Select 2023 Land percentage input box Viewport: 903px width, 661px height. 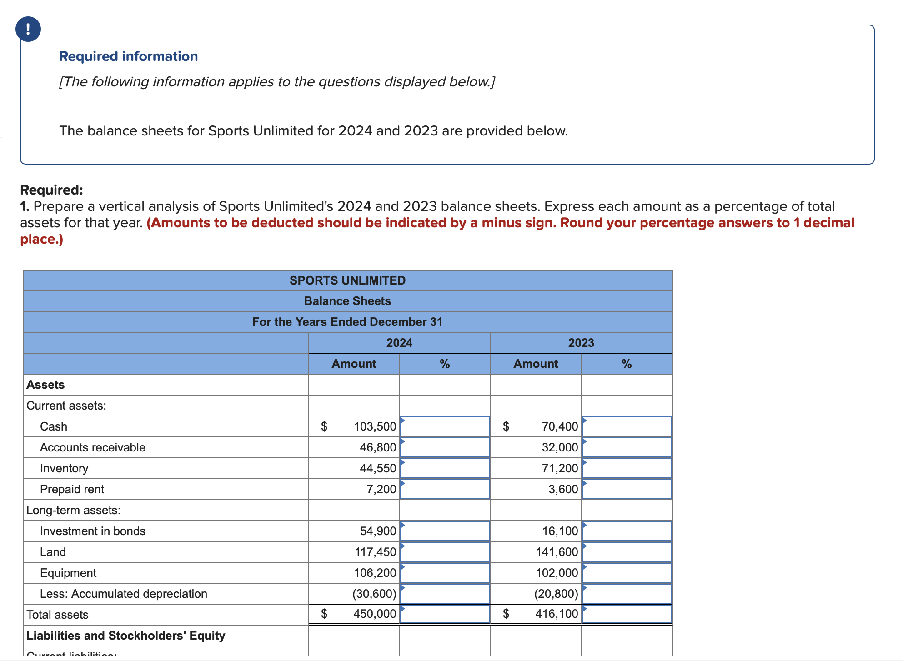[627, 552]
